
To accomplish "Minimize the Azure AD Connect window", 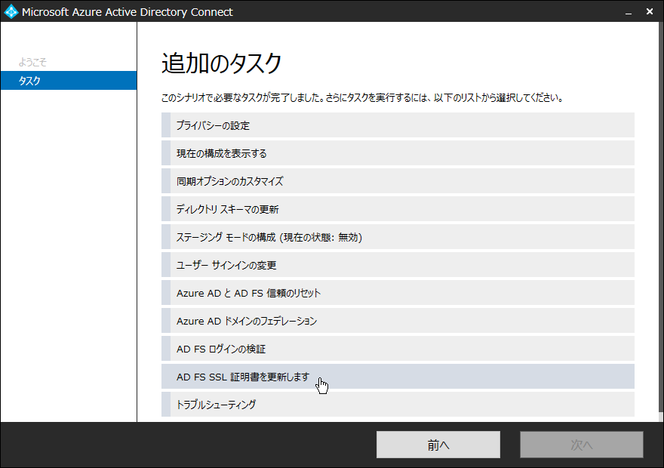I will click(x=629, y=12).
